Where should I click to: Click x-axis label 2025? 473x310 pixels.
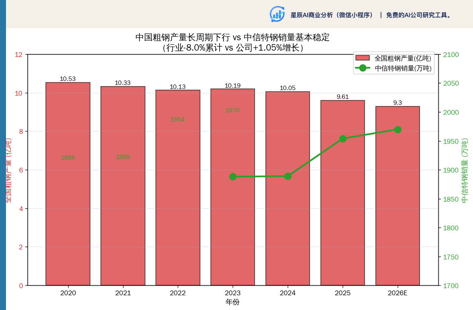[x=343, y=293]
